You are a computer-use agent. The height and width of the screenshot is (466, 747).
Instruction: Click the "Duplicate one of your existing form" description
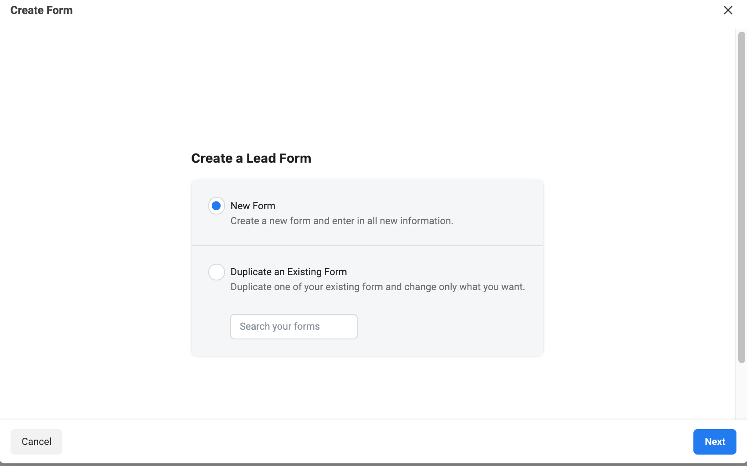[377, 287]
